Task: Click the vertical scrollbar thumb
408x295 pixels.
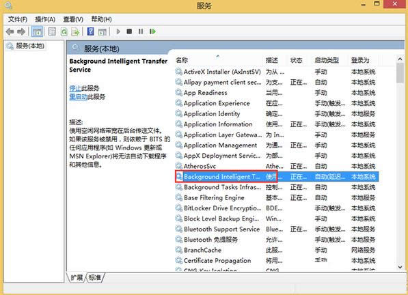Action: pyautogui.click(x=400, y=73)
